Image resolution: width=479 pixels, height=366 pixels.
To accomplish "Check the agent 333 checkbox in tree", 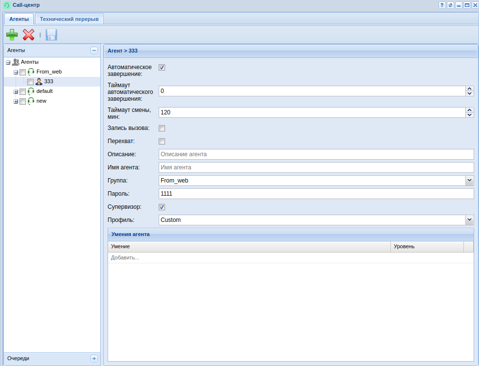I will click(30, 82).
